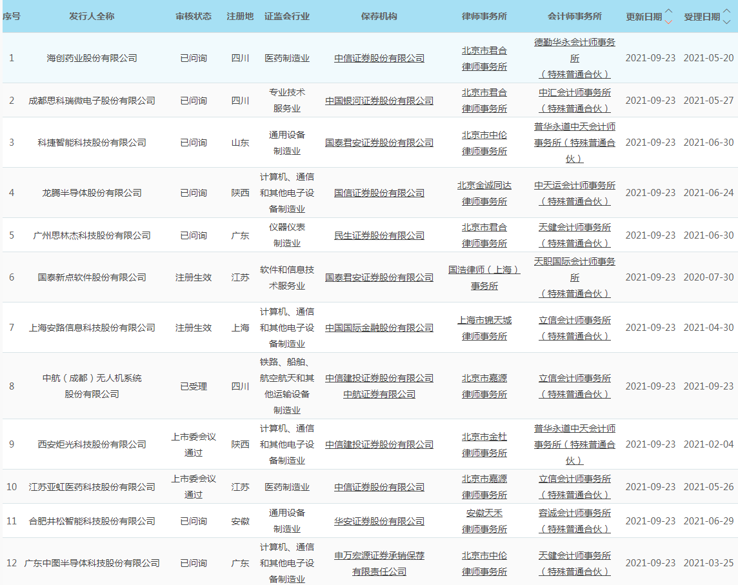Open sponsor link 中信证券股份有限公司 in row 1

(379, 58)
